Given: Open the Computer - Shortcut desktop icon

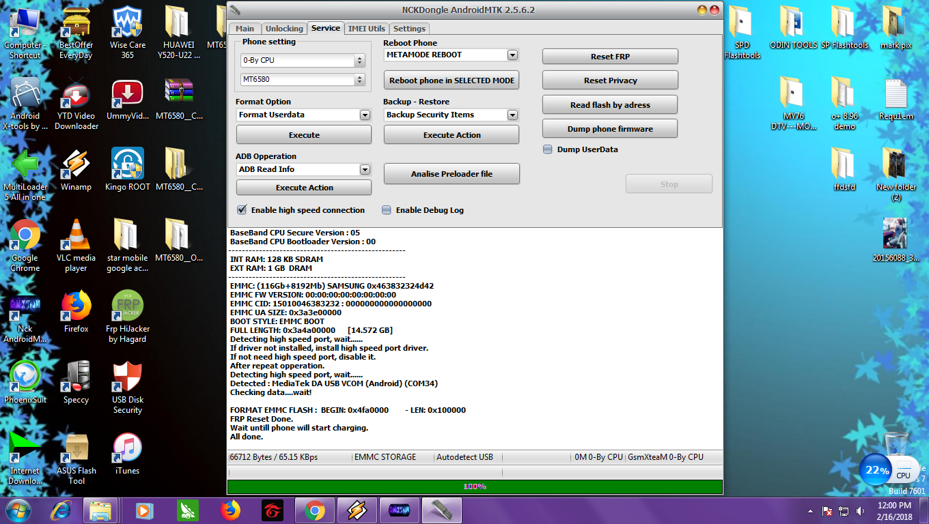Looking at the screenshot, I should click(x=25, y=31).
